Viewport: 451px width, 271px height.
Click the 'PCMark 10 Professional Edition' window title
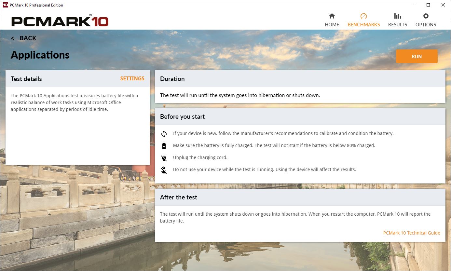(x=36, y=5)
